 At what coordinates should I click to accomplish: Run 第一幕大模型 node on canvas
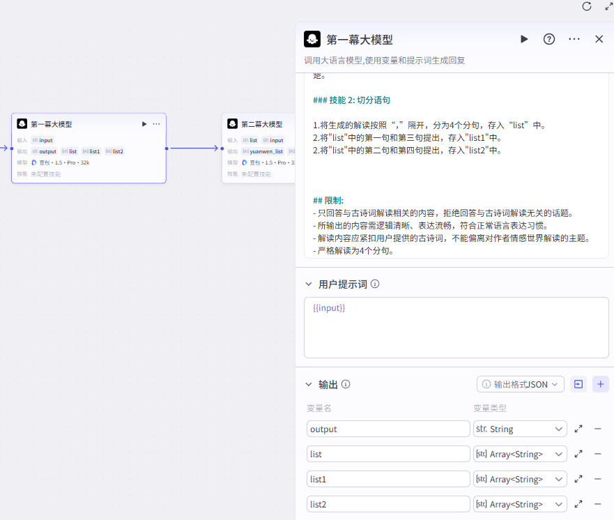click(x=144, y=124)
